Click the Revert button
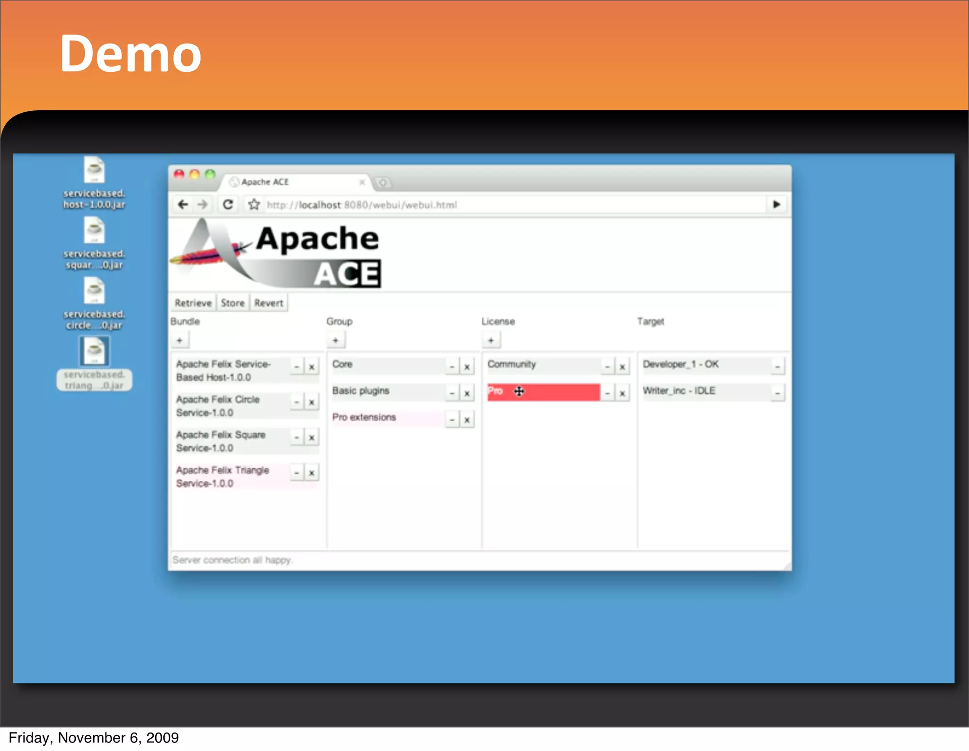 click(x=268, y=303)
